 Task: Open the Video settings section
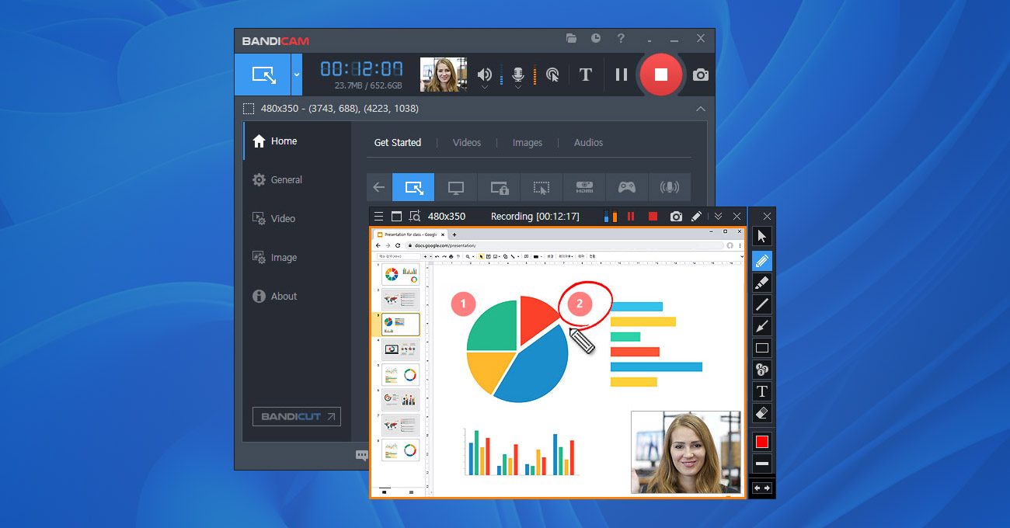(x=297, y=219)
